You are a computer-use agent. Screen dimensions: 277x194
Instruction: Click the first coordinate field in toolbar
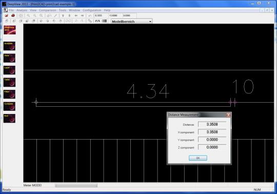(101, 15)
